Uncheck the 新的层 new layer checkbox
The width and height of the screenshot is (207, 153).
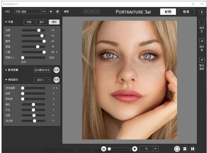(202, 41)
